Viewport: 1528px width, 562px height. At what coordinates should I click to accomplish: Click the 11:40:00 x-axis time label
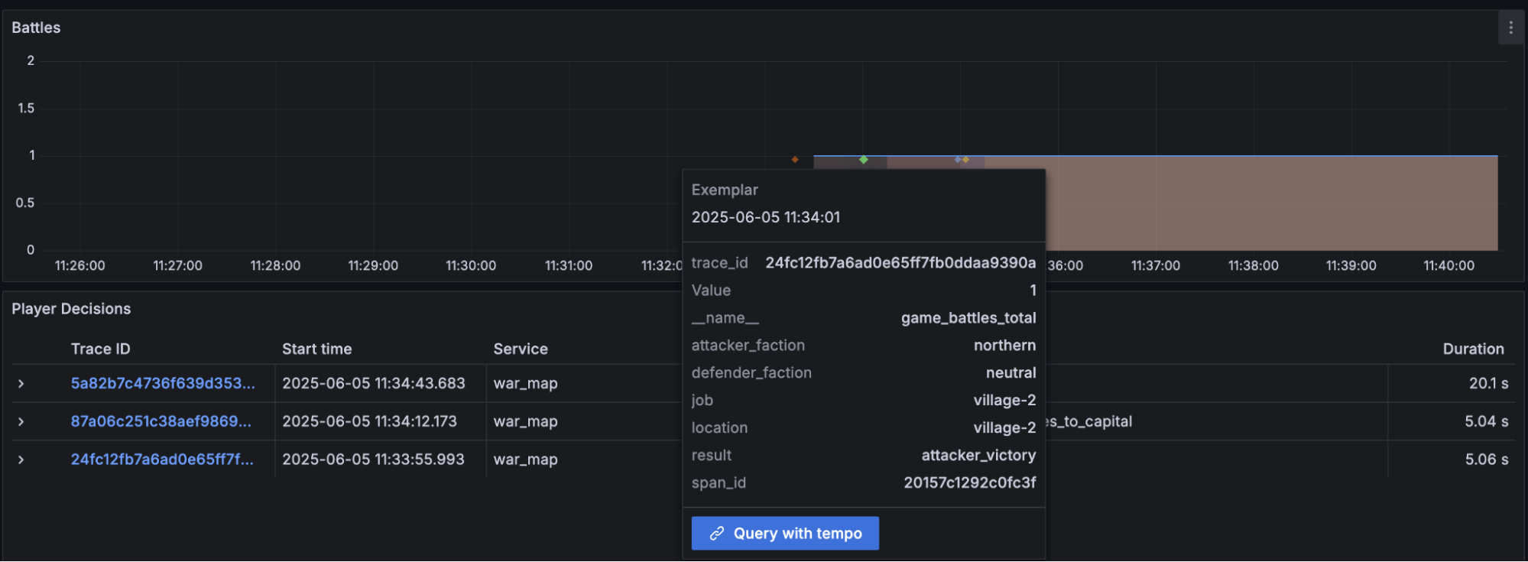(x=1449, y=265)
